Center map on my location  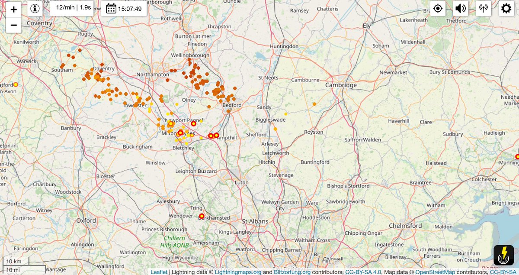438,8
